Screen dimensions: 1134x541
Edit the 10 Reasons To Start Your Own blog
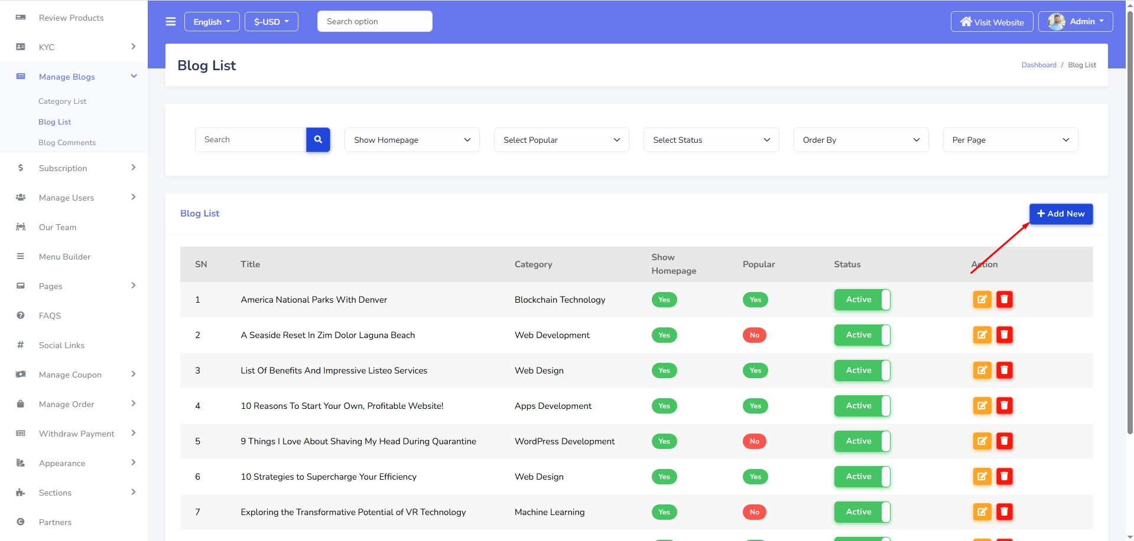(982, 406)
